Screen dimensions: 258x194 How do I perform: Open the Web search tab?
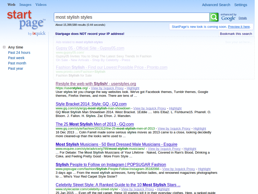[11, 5]
